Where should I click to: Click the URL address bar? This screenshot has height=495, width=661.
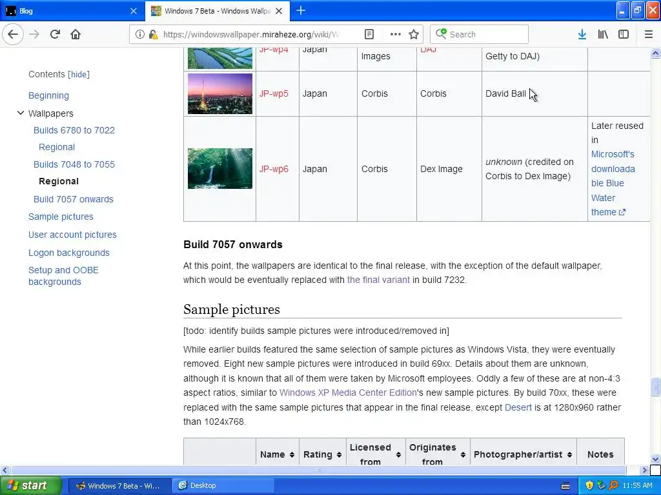[x=251, y=35]
